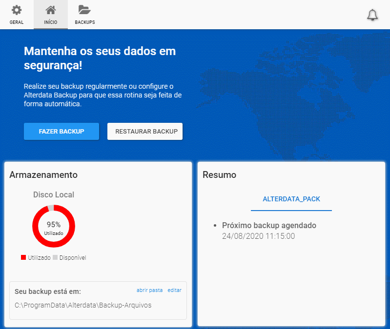The height and width of the screenshot is (329, 390).
Task: Go to the Início home icon
Action: tap(51, 10)
